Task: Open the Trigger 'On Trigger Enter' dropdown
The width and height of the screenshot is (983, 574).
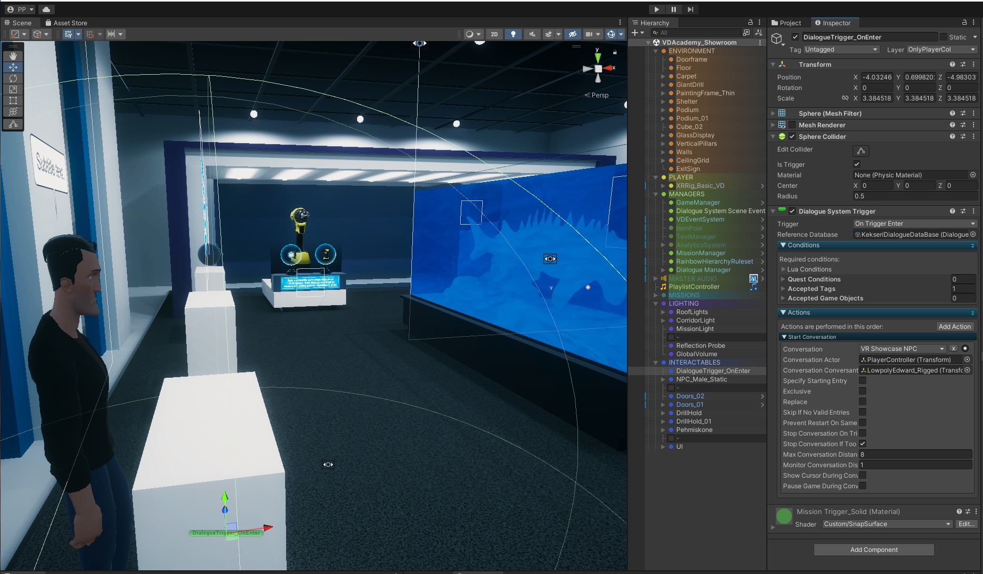Action: [914, 224]
